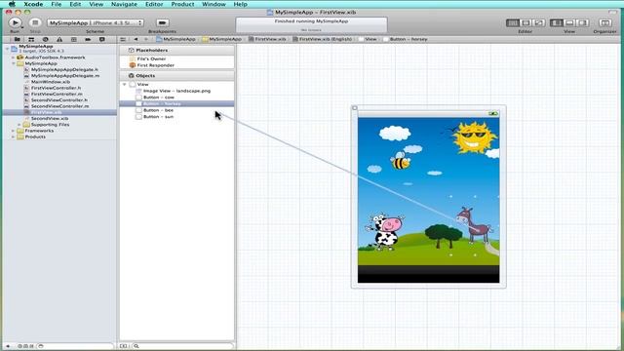This screenshot has width=624, height=351.
Task: Open the Apple menu
Action: [x=12, y=4]
